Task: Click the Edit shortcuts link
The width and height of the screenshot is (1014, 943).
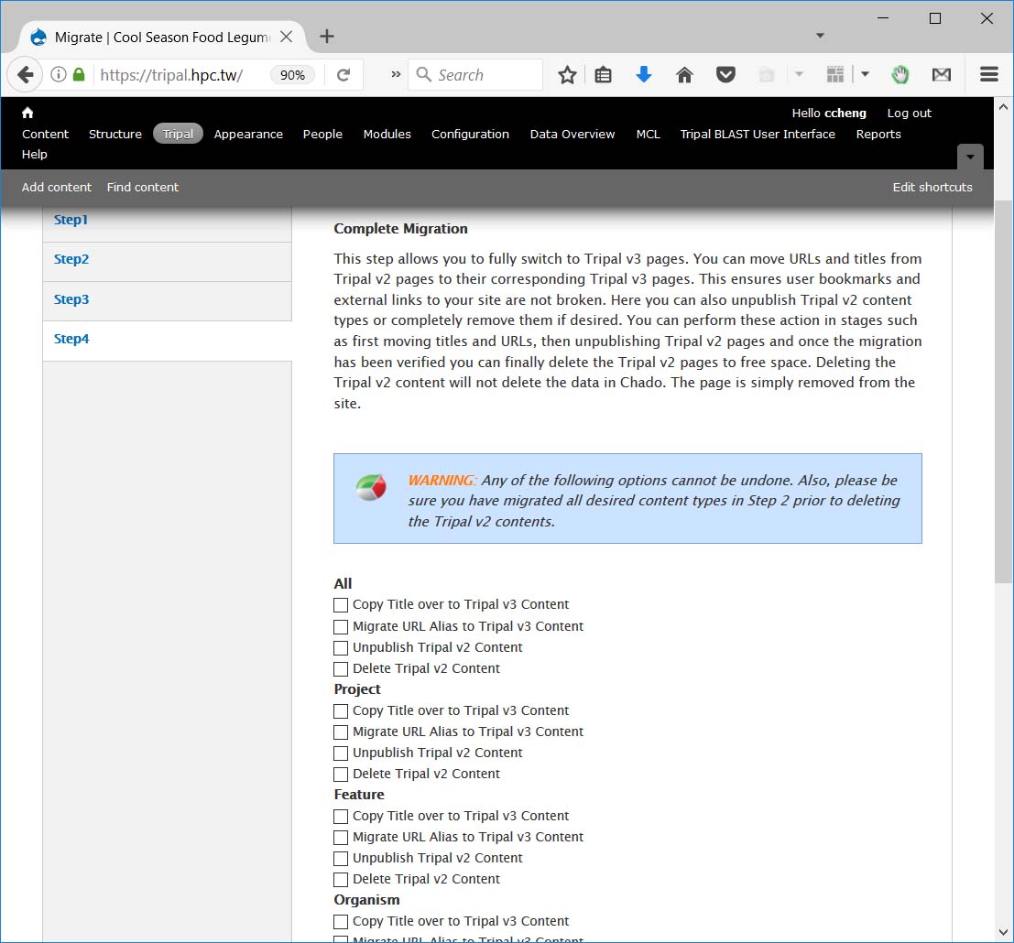Action: coord(932,187)
